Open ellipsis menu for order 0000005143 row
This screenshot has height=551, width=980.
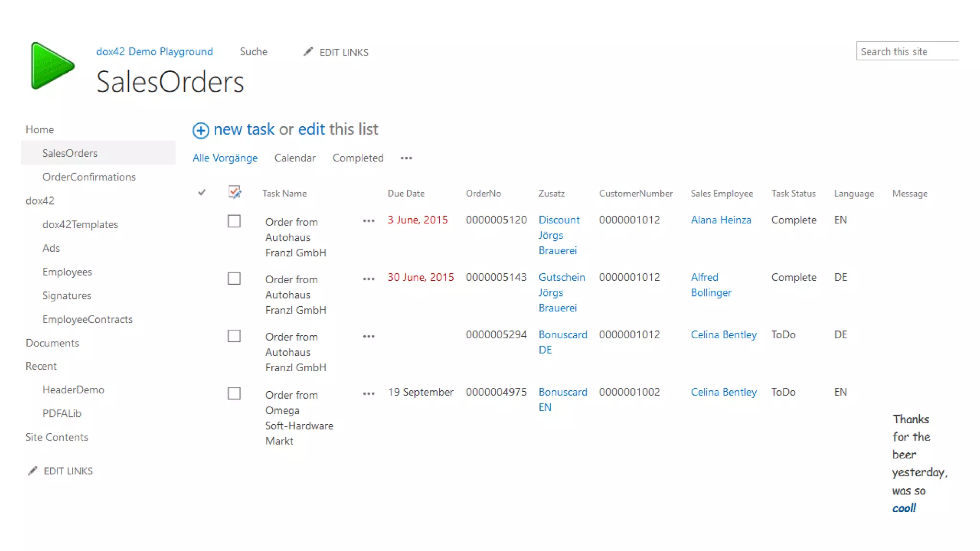tap(368, 279)
